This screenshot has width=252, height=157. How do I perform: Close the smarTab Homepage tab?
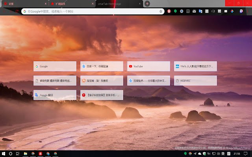point(140,4)
